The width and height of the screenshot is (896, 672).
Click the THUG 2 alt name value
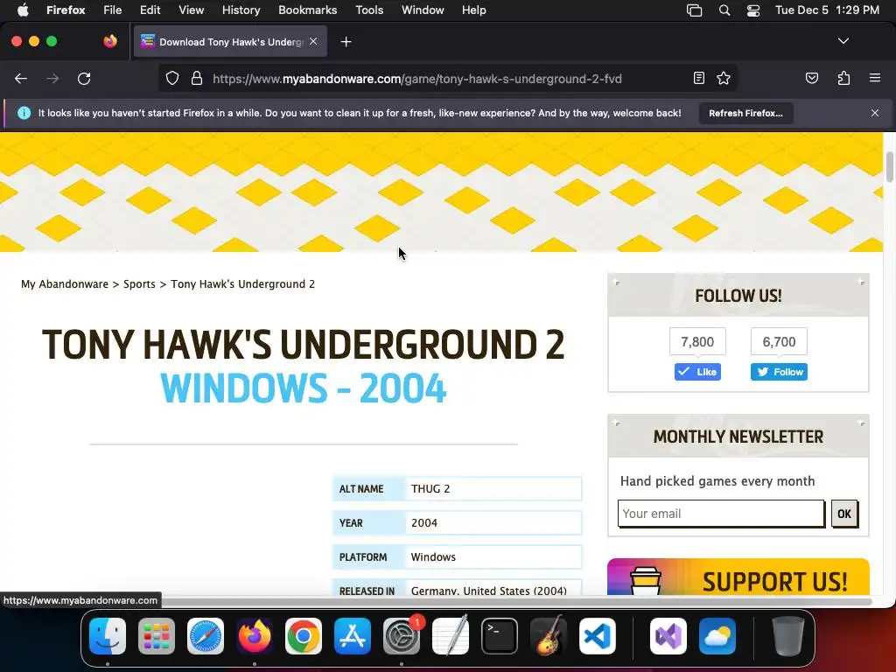tap(430, 489)
